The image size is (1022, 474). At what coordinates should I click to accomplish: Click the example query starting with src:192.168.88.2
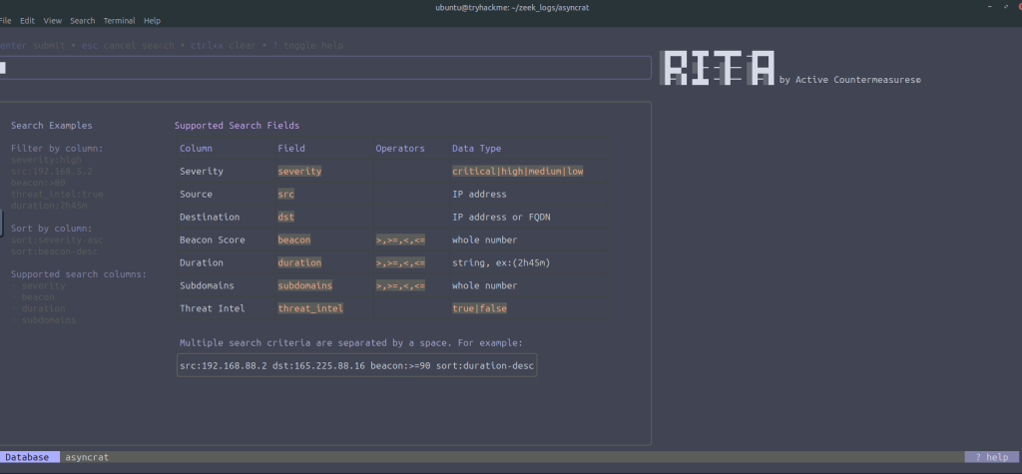click(x=356, y=366)
